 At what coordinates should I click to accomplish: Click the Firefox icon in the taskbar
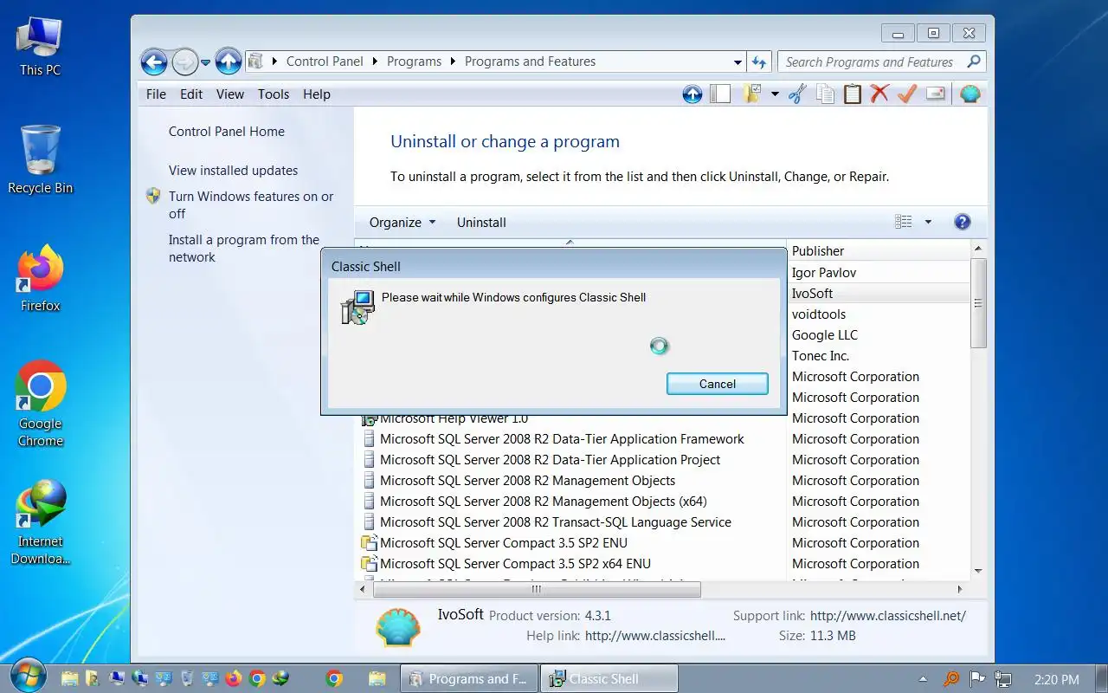(233, 679)
